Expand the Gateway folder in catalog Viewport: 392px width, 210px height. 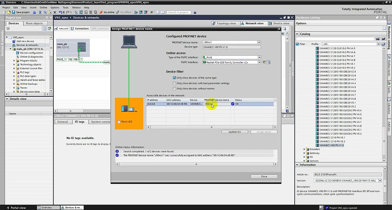pyautogui.click(x=304, y=153)
